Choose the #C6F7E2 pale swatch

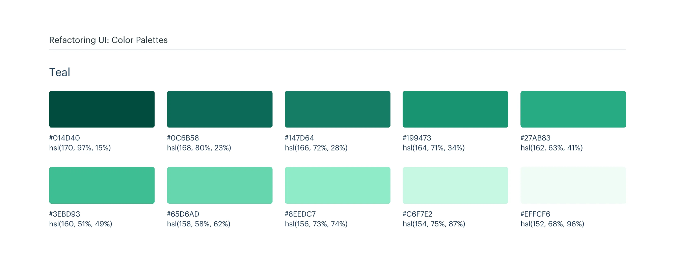[455, 185]
